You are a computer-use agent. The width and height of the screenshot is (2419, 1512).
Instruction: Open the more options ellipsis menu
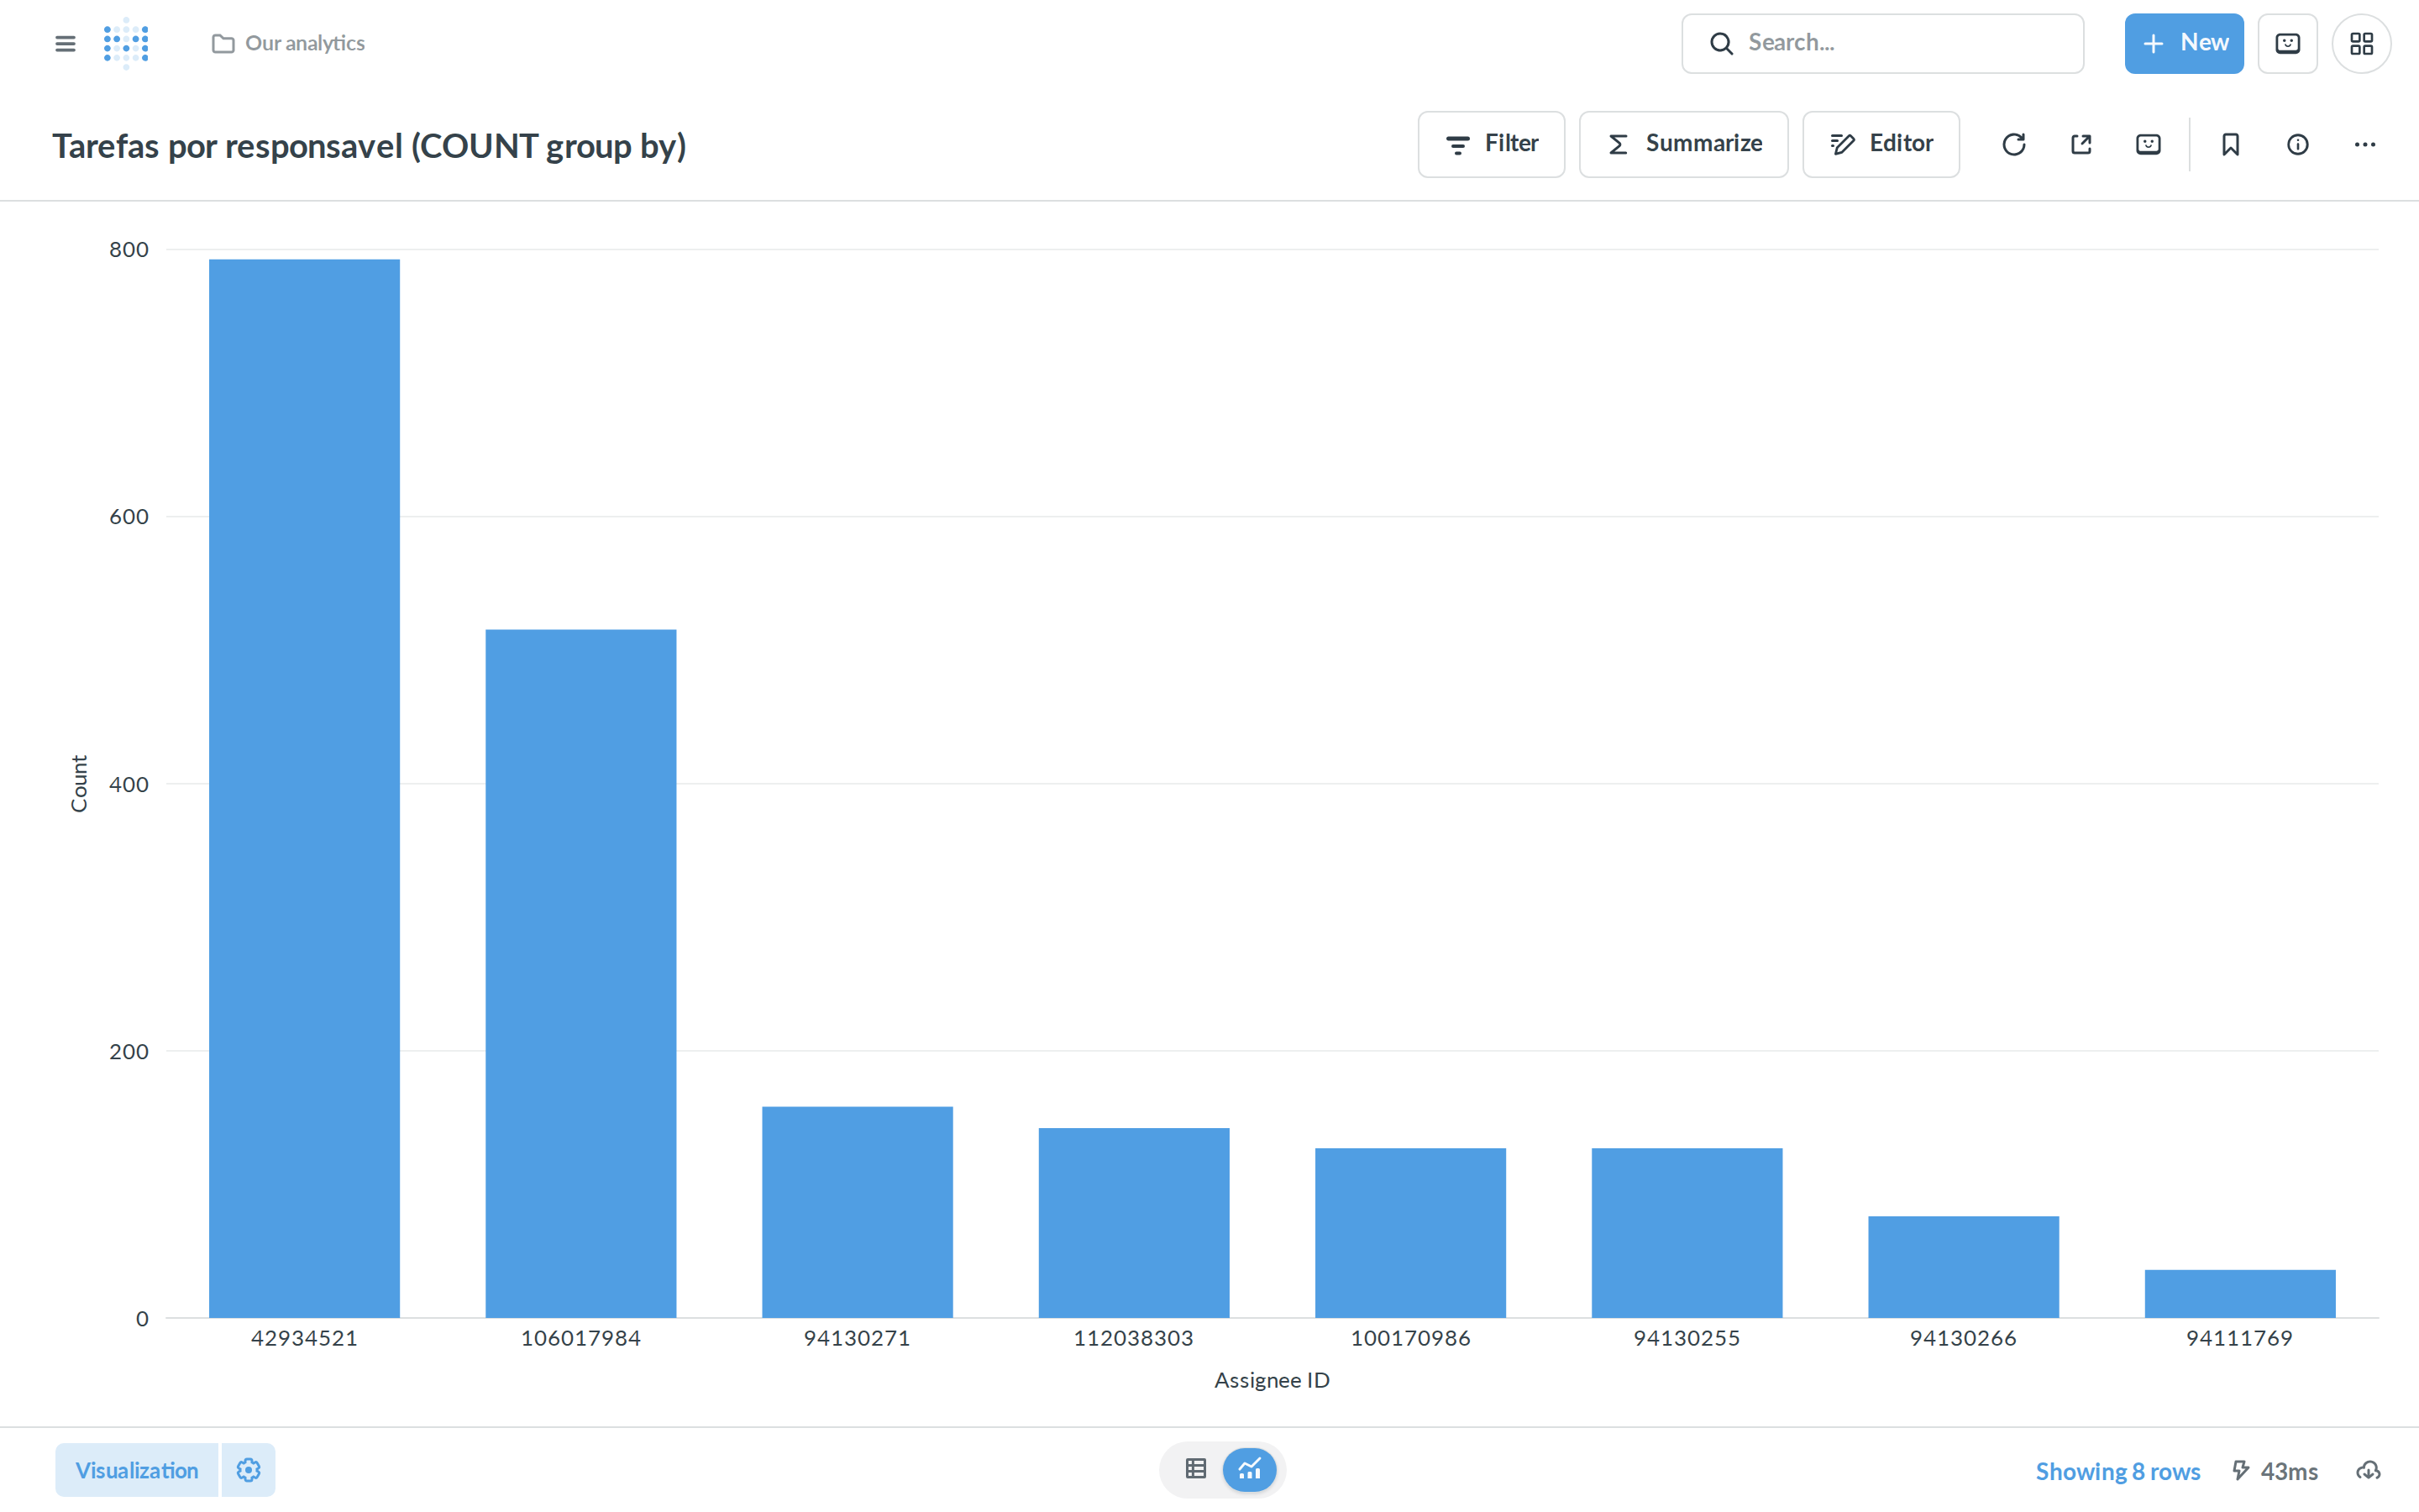tap(2364, 144)
